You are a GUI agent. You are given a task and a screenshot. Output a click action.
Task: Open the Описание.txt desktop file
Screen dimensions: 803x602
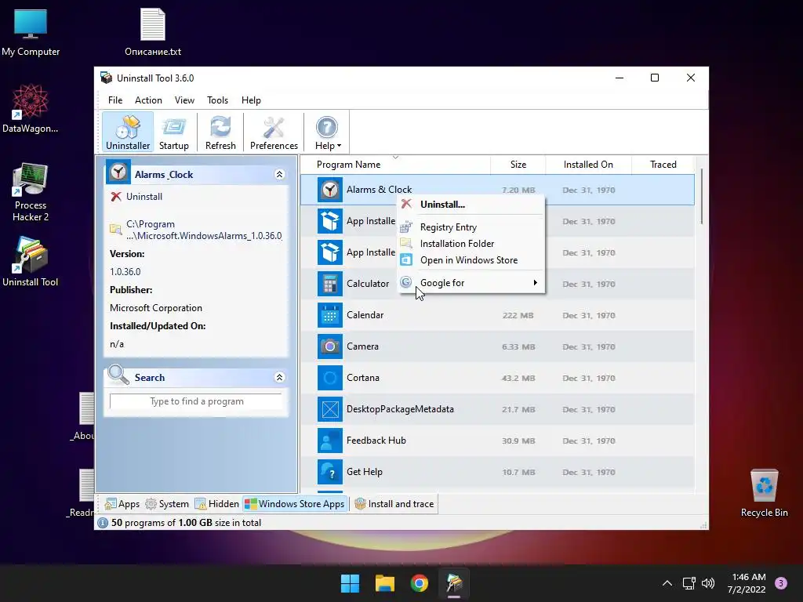[x=153, y=32]
